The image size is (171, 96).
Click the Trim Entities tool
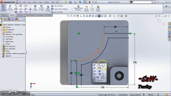(x=35, y=8)
